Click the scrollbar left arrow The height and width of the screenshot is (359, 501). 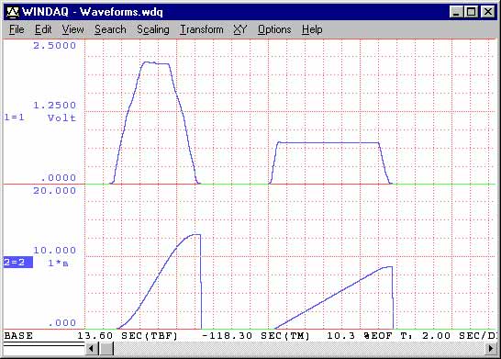(x=92, y=348)
